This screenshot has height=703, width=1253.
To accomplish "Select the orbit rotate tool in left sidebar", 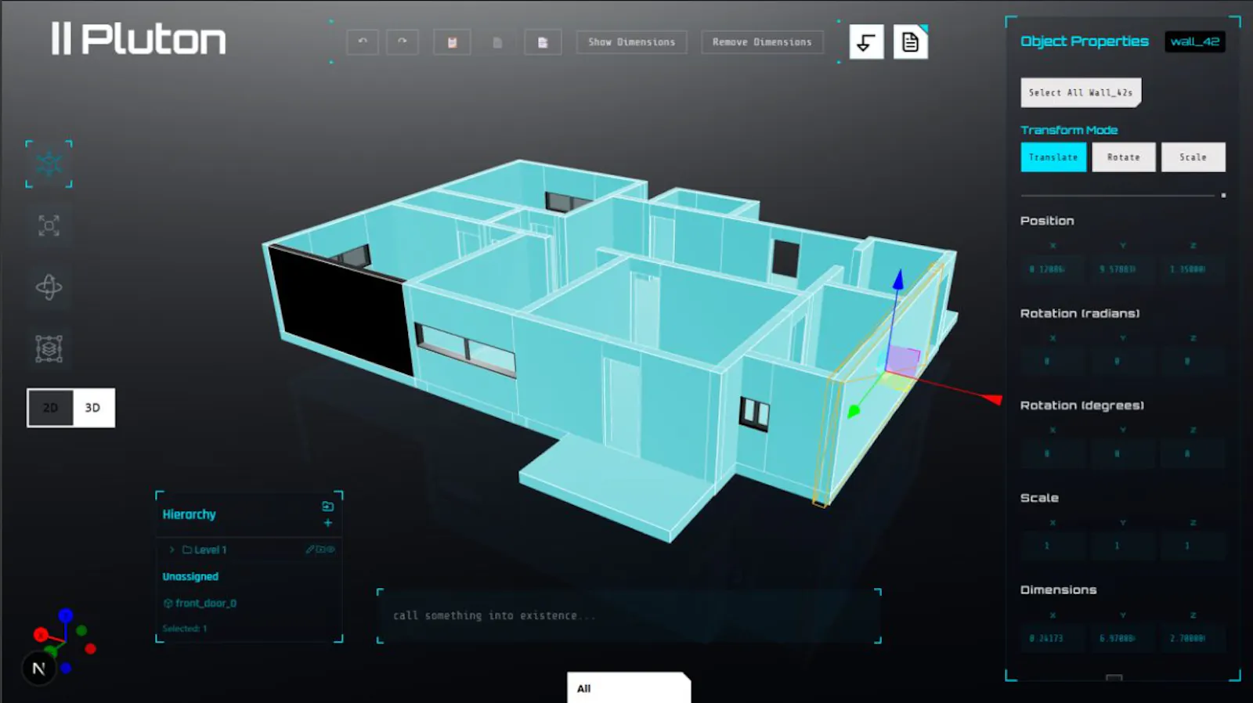I will click(x=49, y=287).
